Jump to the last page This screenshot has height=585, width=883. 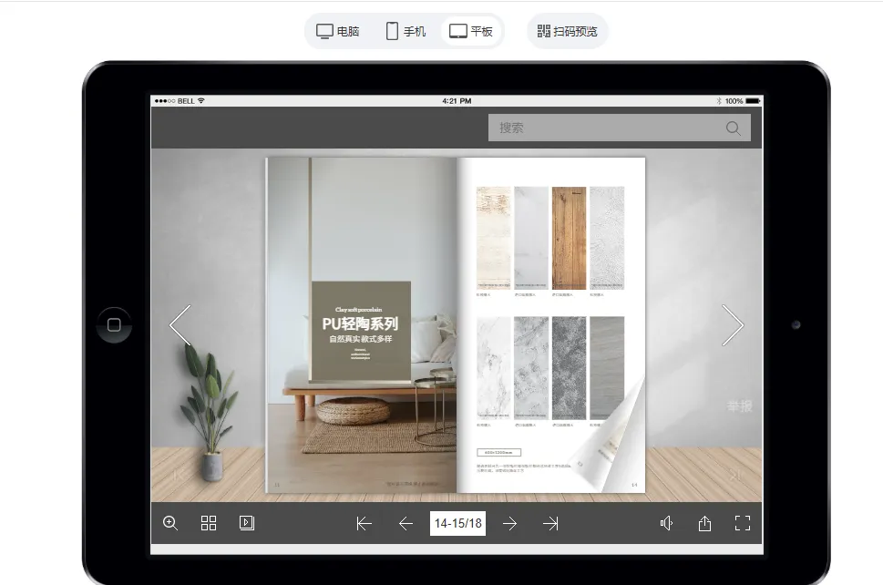coord(550,523)
